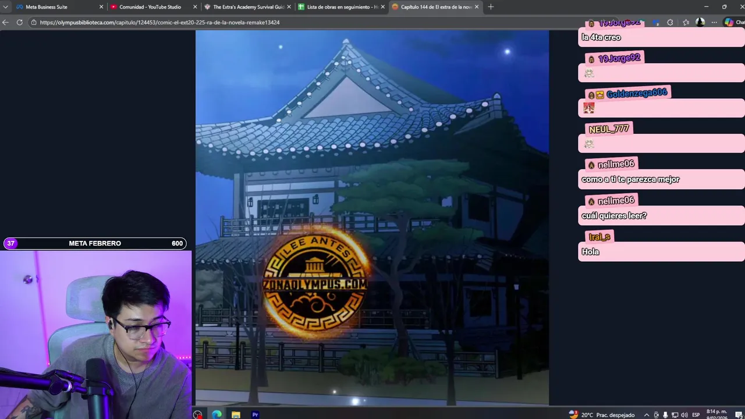Click the microphone tray icon

[665, 415]
